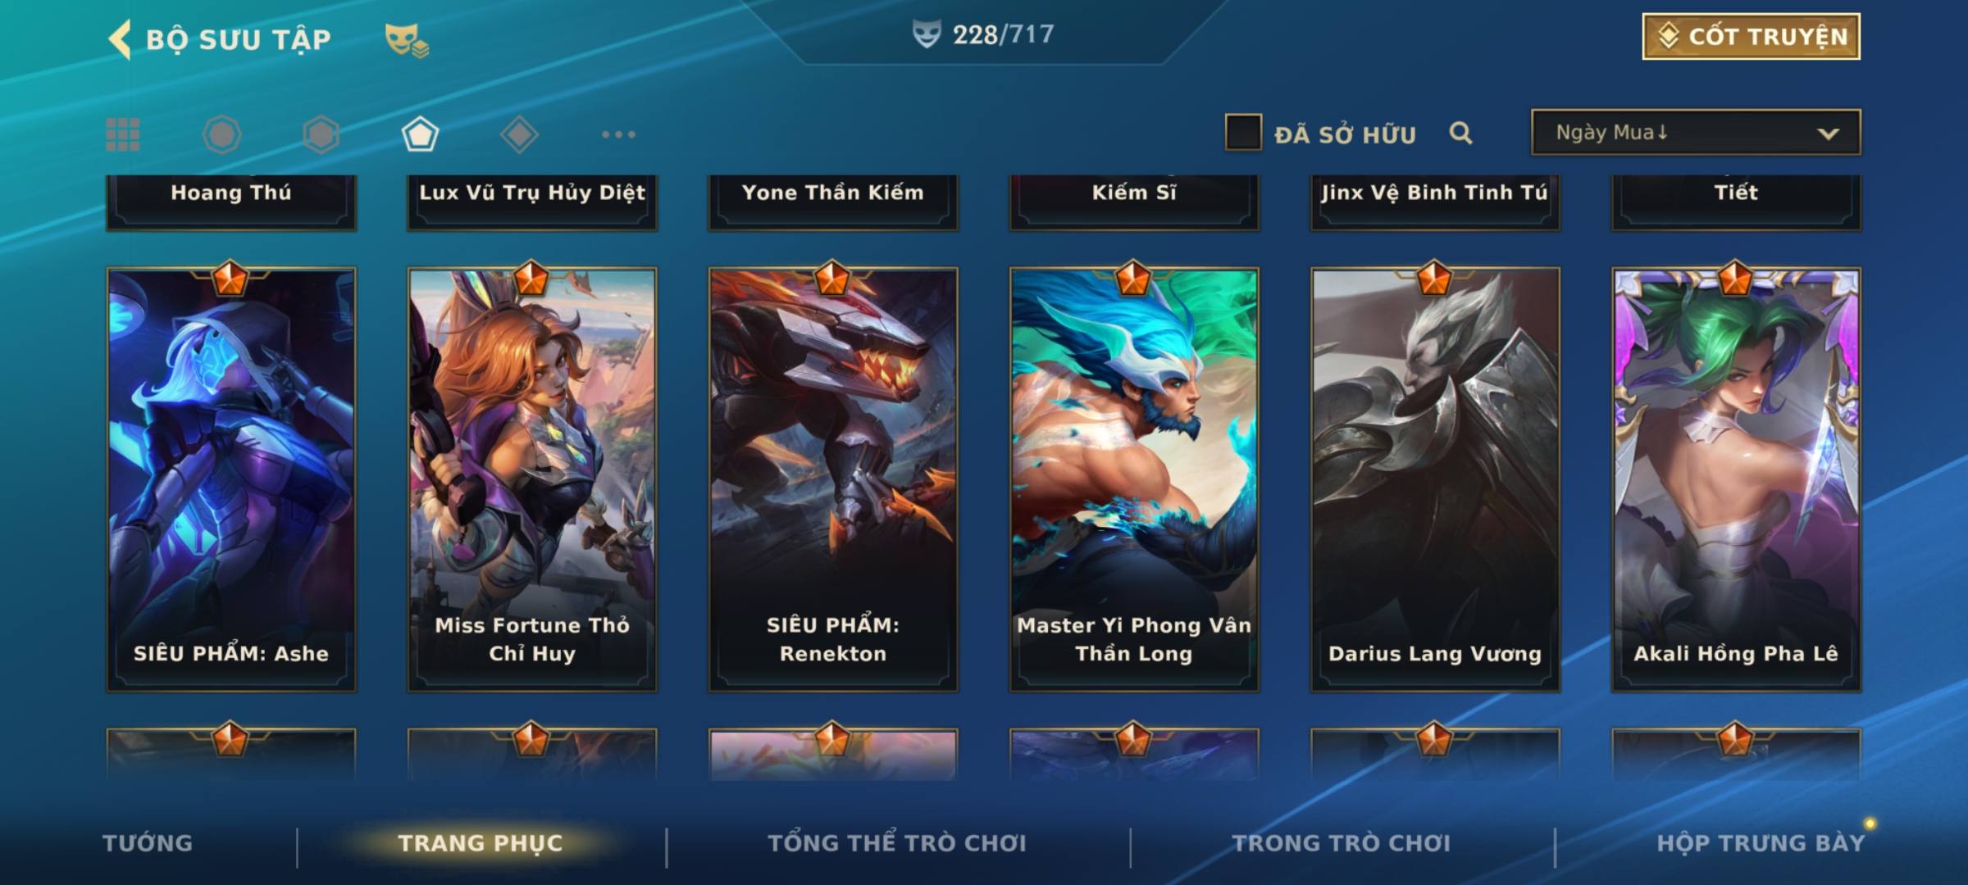Open the mask and coins skin shop icon

pos(407,39)
